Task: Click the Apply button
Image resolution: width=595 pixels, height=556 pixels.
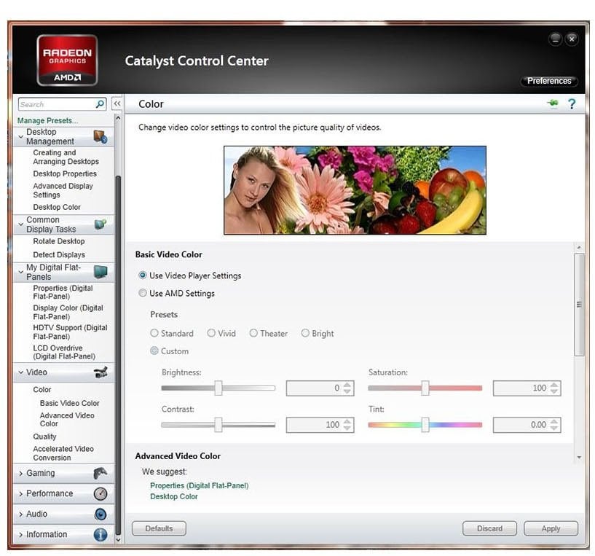Action: click(551, 528)
